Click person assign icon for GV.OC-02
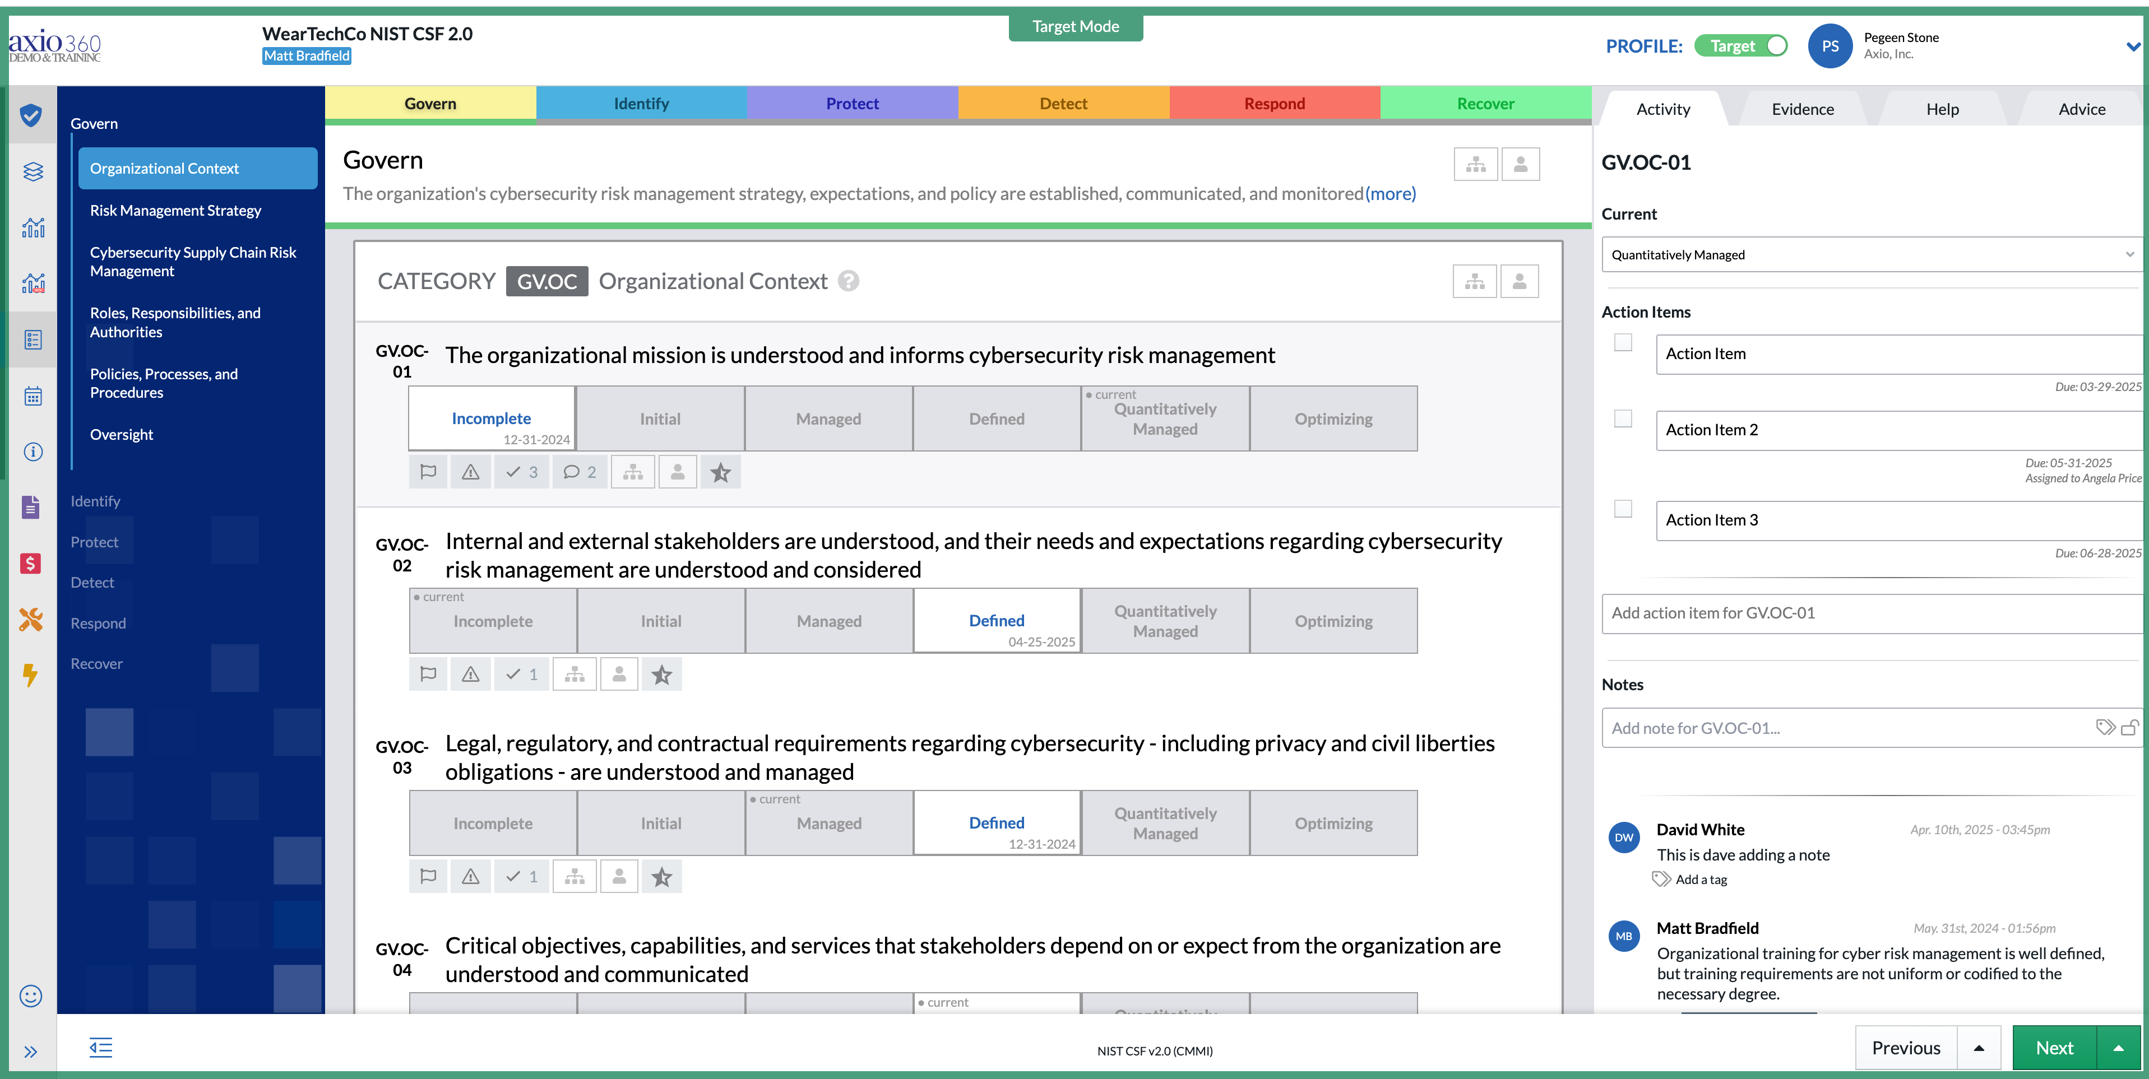 (x=619, y=675)
